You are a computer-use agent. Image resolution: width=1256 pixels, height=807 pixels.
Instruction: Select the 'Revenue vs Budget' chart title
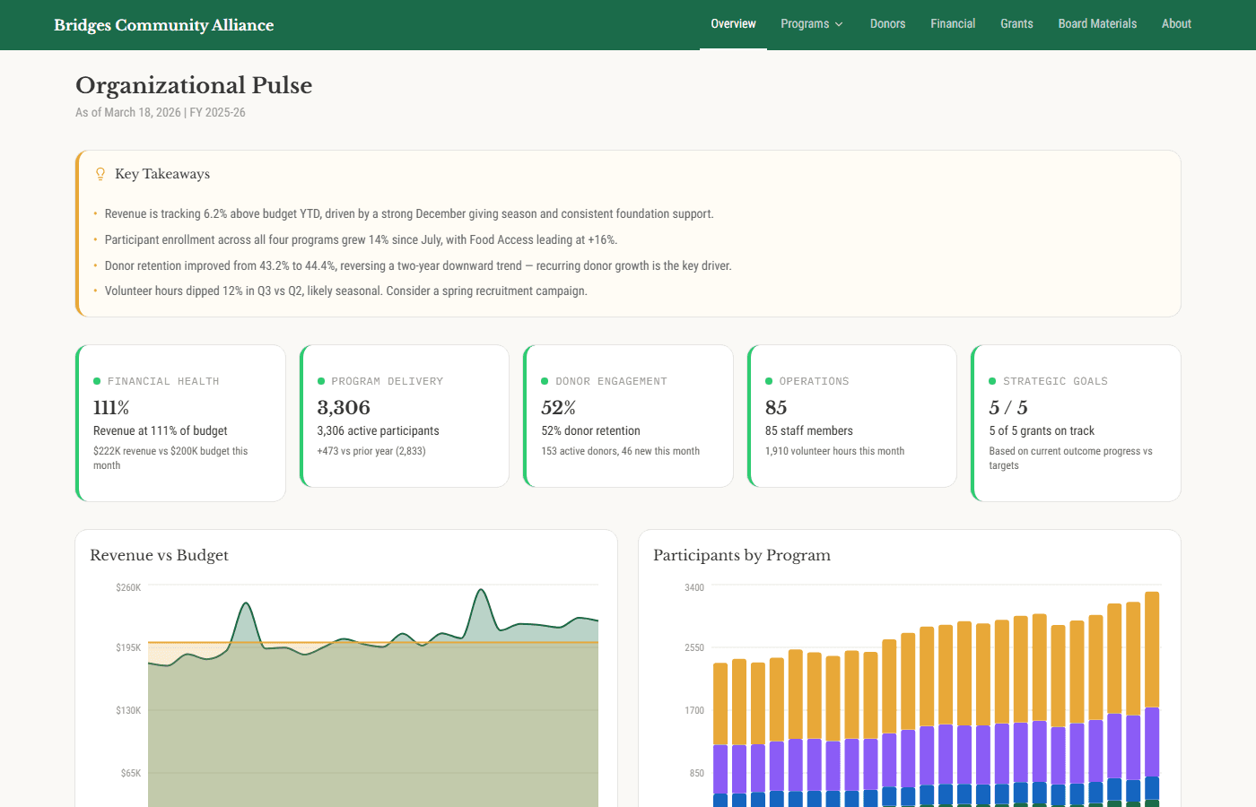(x=159, y=555)
